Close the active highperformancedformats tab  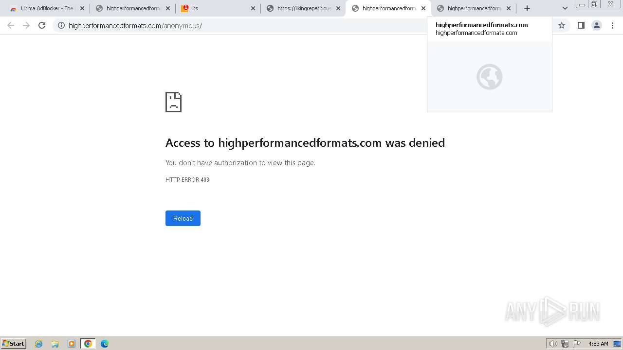(x=423, y=8)
